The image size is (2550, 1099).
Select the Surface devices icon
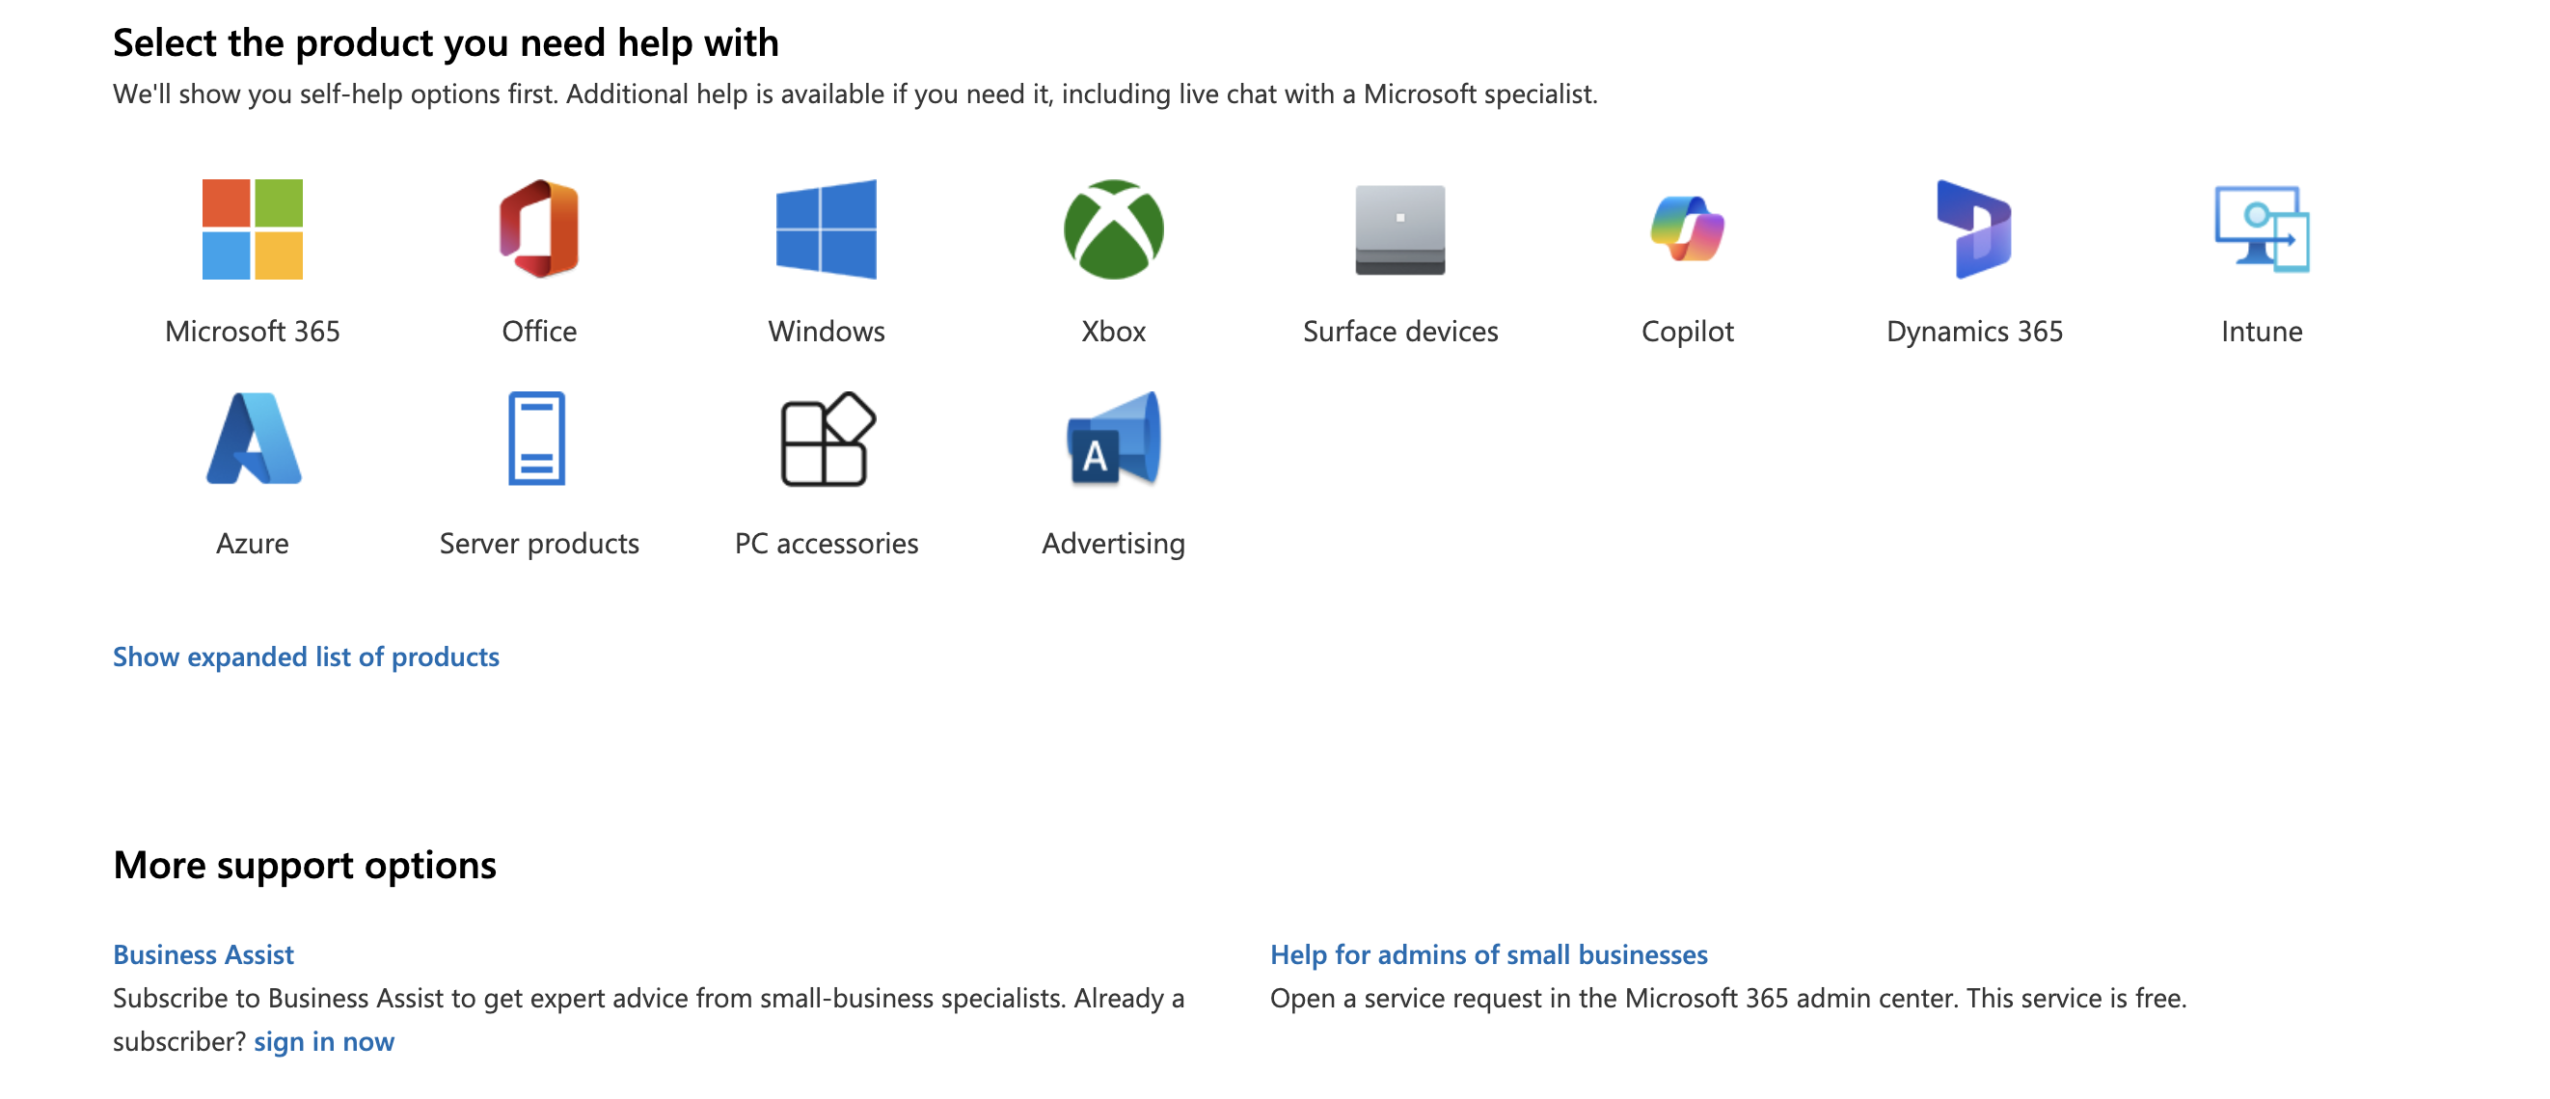pyautogui.click(x=1400, y=229)
